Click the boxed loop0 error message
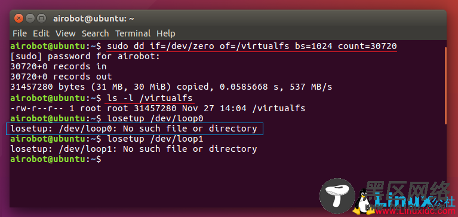Image resolution: width=458 pixels, height=217 pixels. point(134,129)
